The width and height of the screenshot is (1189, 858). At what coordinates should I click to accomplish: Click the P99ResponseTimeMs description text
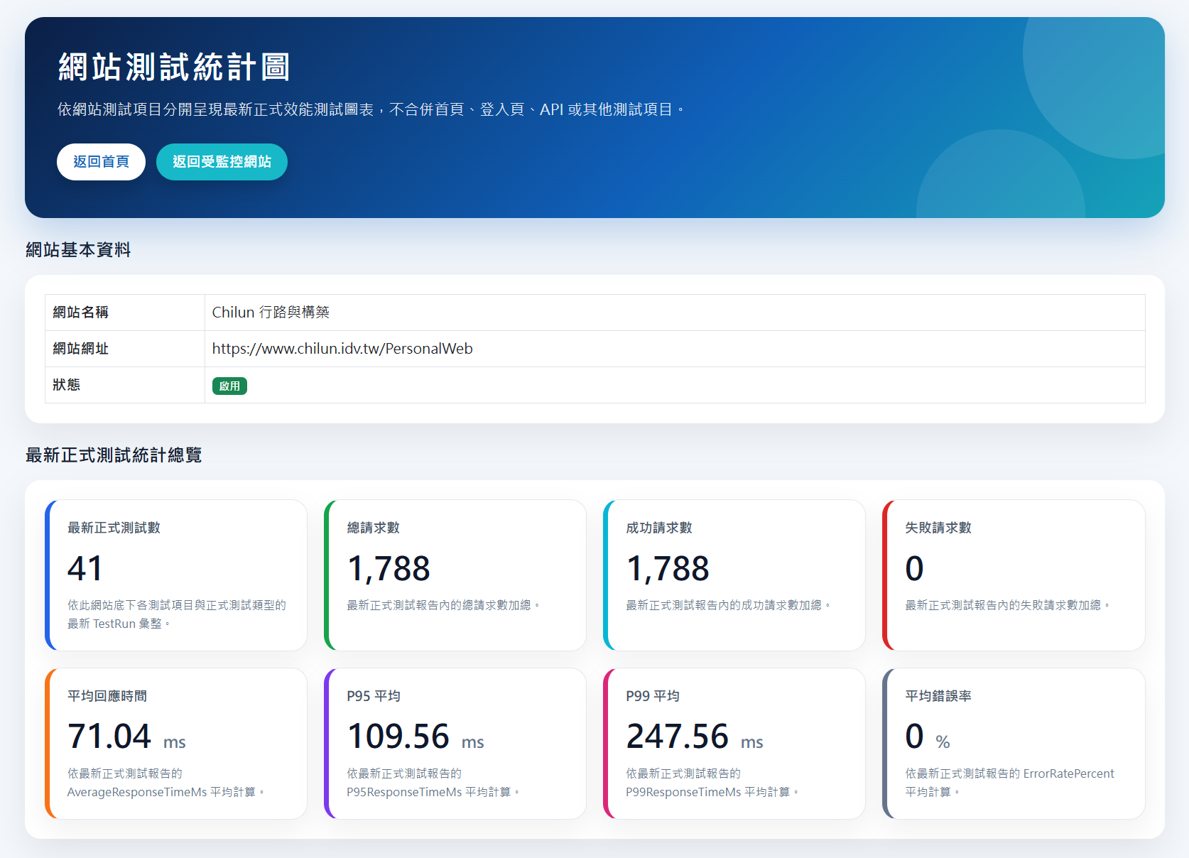coord(712,783)
